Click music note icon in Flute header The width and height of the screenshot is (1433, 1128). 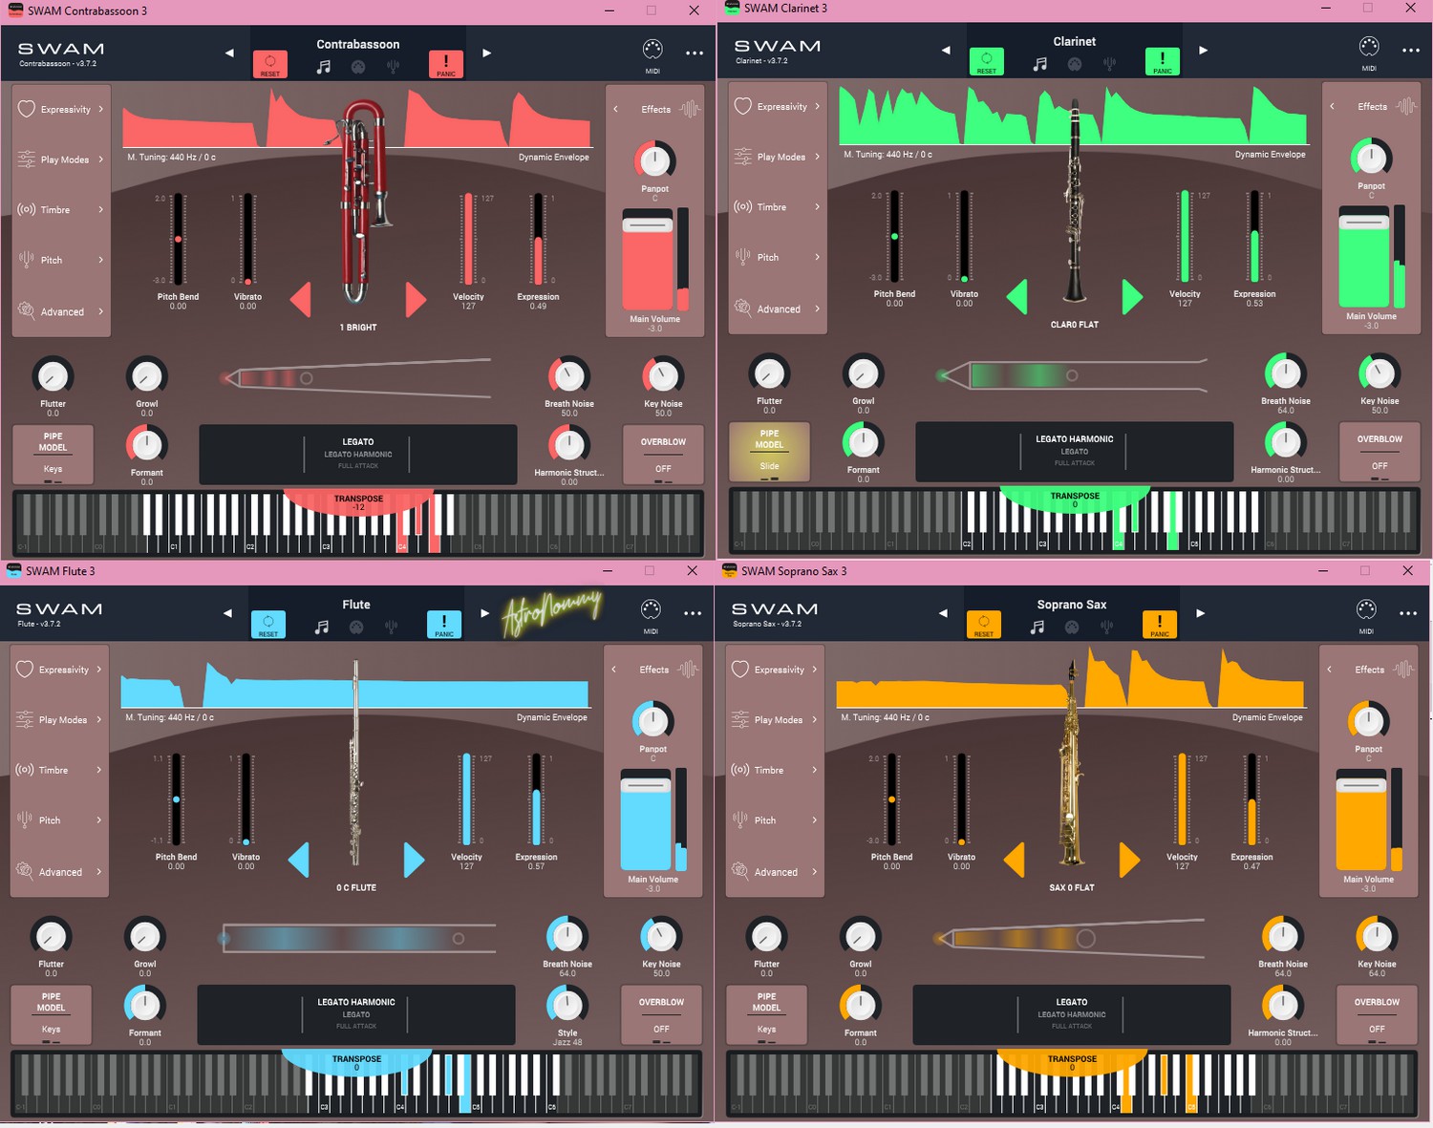322,628
